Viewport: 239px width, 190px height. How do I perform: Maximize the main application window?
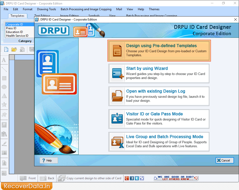pos(223,3)
